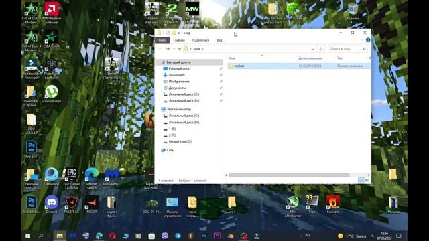The width and height of the screenshot is (429, 241).
Task: Select the Malwarebytes desktop icon
Action: pos(112,177)
